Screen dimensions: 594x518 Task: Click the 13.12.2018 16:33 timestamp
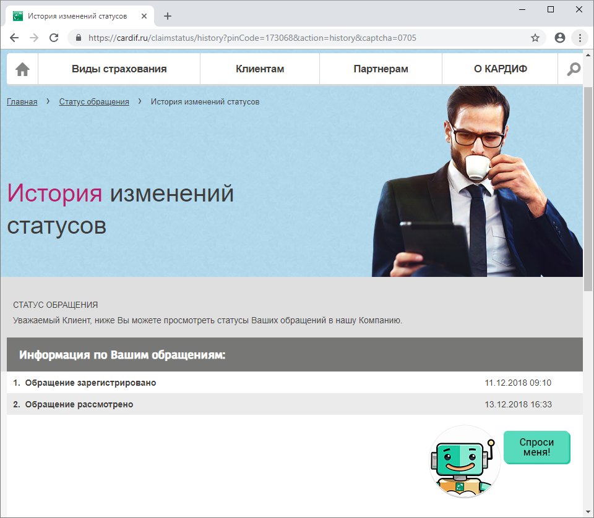tap(519, 404)
